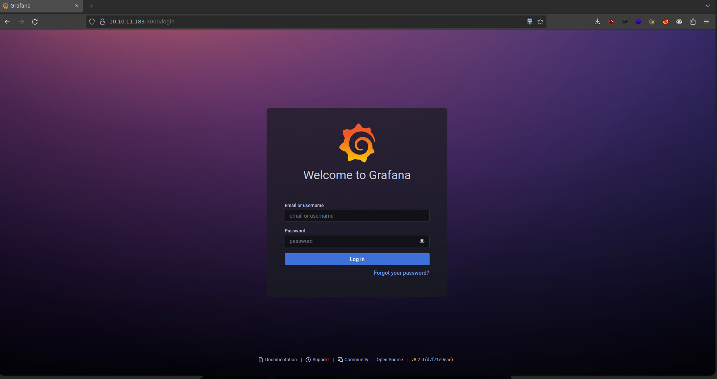Open the Community footer link
The height and width of the screenshot is (379, 717).
(x=353, y=360)
